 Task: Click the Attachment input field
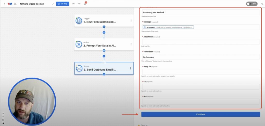(201, 42)
